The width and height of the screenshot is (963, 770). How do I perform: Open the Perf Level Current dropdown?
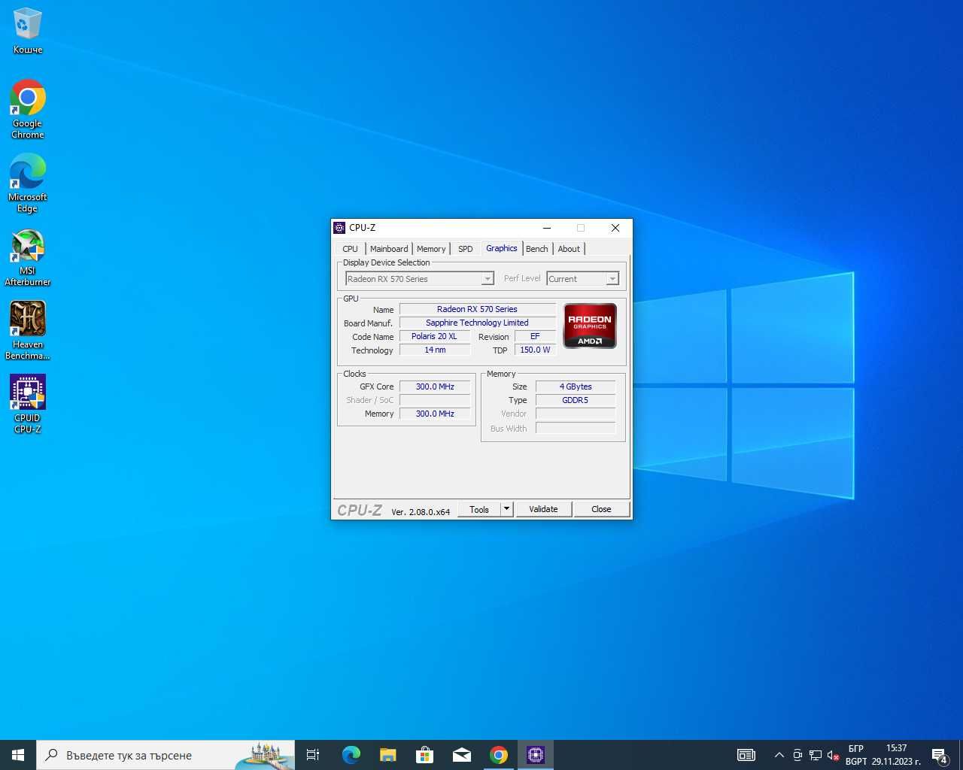[x=583, y=279]
